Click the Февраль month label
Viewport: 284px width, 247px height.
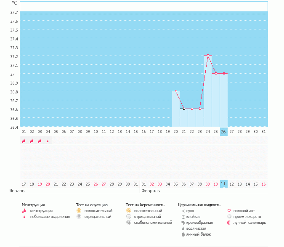coord(151,191)
